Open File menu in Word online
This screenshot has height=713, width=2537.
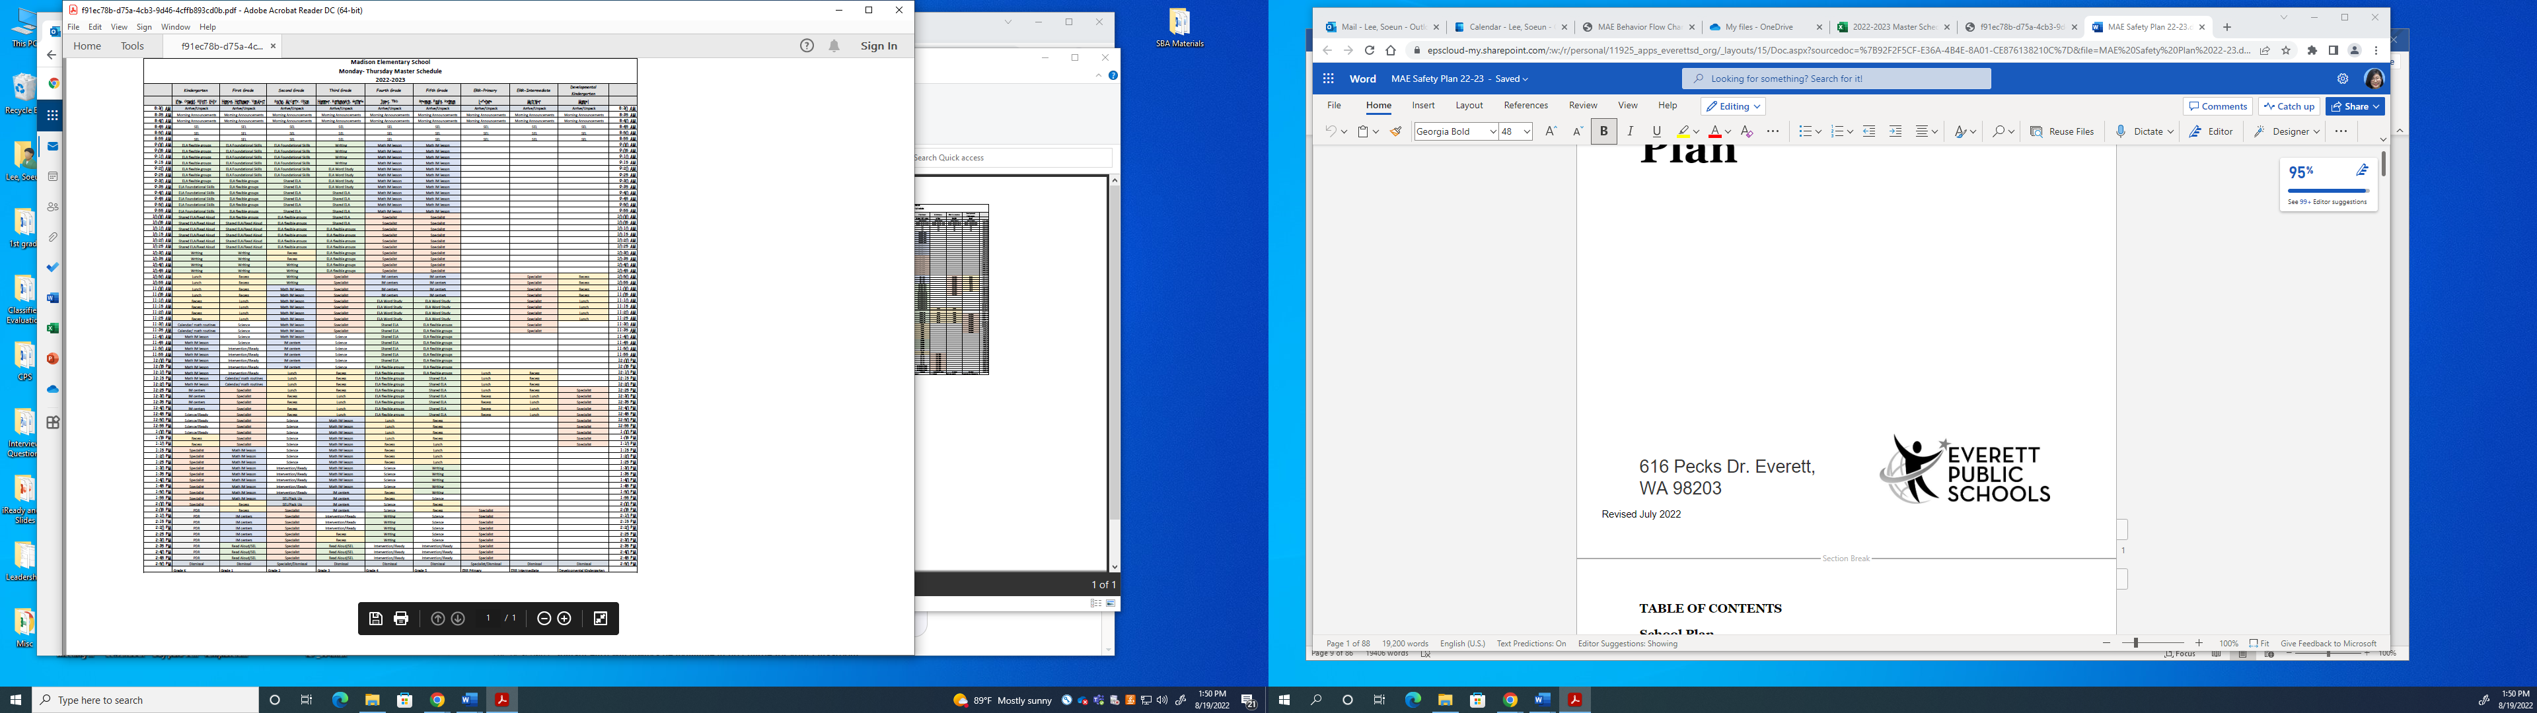tap(1333, 106)
